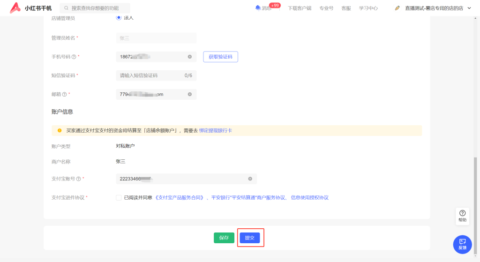Click the 手机号码 input field
480x262 pixels.
[156, 57]
